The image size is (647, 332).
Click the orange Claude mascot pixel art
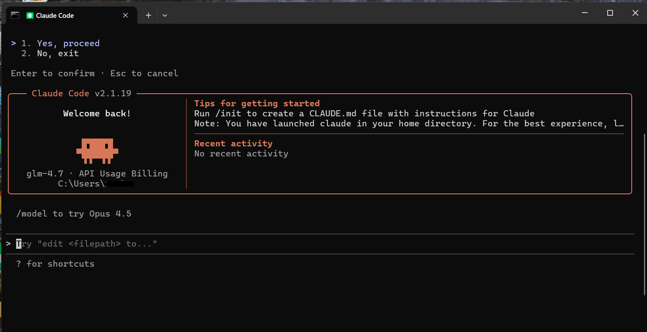pos(97,151)
